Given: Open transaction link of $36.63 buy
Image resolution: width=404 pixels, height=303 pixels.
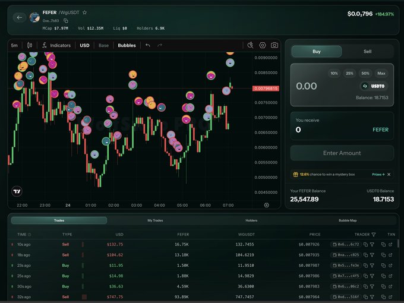Looking at the screenshot, I should (390, 286).
